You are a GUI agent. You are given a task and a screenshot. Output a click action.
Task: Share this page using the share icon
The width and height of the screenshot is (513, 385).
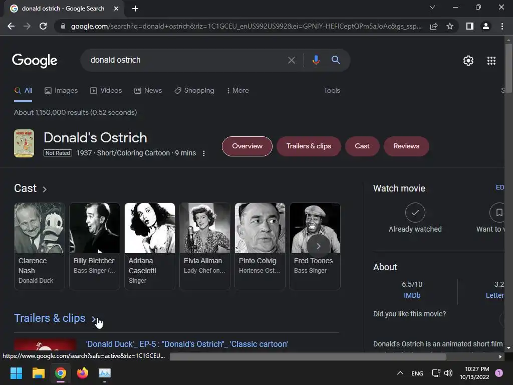434,26
